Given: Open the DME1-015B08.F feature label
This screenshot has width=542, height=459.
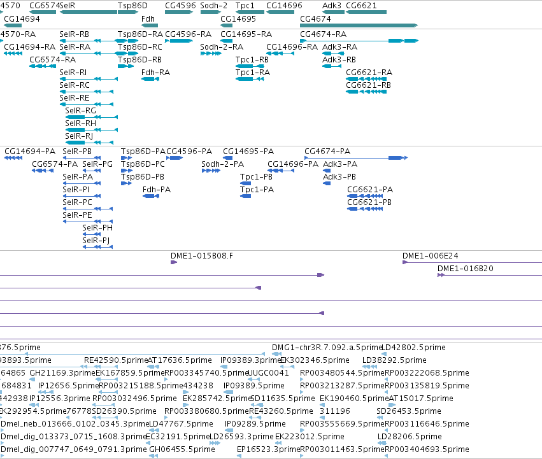Looking at the screenshot, I should pos(202,256).
